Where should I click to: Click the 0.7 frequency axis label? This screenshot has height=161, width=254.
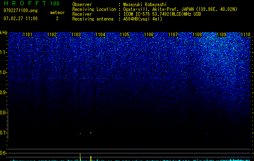[3, 133]
